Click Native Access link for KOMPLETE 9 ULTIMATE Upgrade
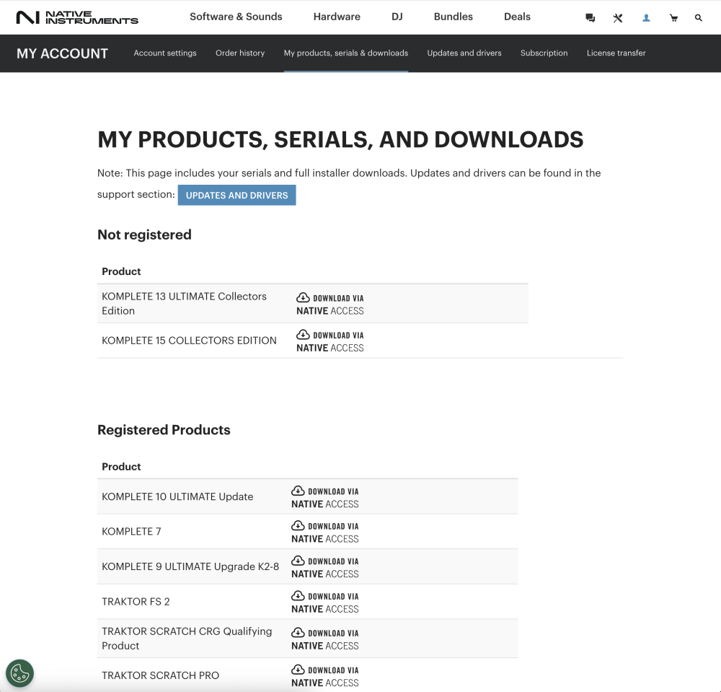Image resolution: width=721 pixels, height=692 pixels. click(x=325, y=567)
